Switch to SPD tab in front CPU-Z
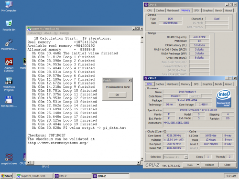239x179 pixels. coord(196,84)
